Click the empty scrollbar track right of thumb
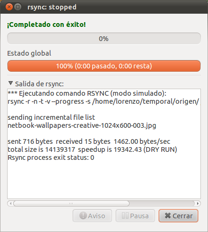 [x=162, y=203]
